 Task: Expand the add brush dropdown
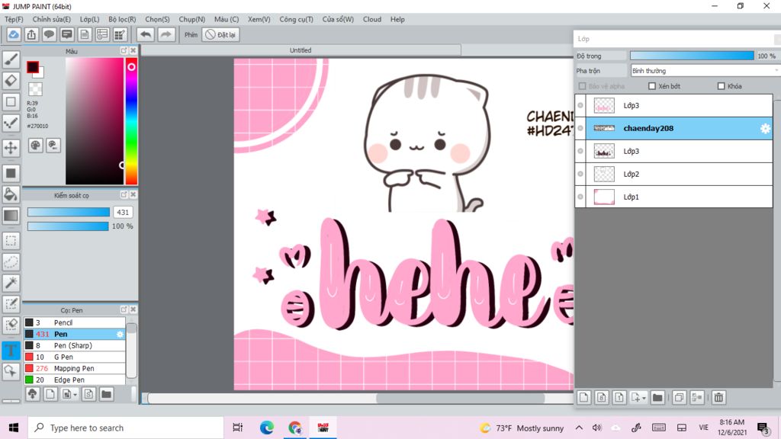click(x=76, y=395)
